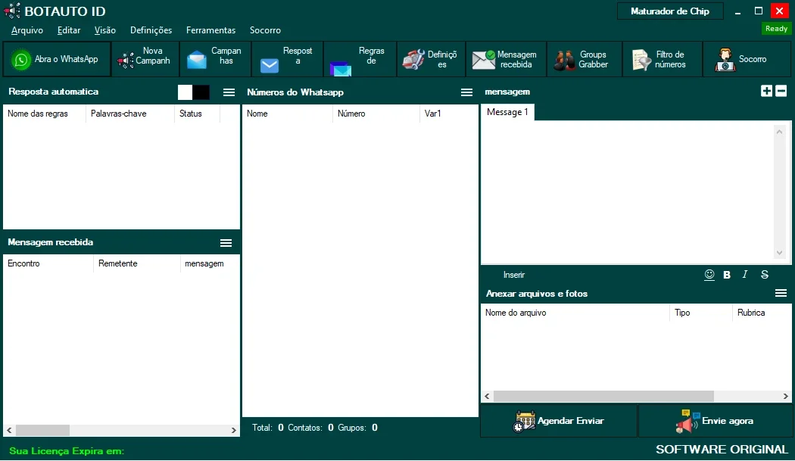Click attachments list horizontal scrollbar thumb
The image size is (795, 461).
(x=603, y=396)
